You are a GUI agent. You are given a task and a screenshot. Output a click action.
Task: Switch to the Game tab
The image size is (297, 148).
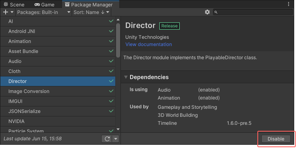[44, 4]
